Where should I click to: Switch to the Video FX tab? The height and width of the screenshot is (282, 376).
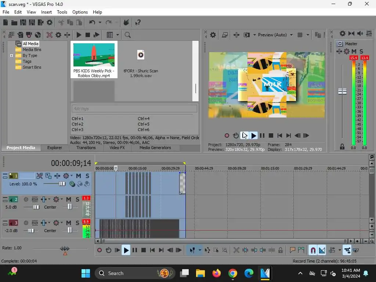click(x=117, y=148)
